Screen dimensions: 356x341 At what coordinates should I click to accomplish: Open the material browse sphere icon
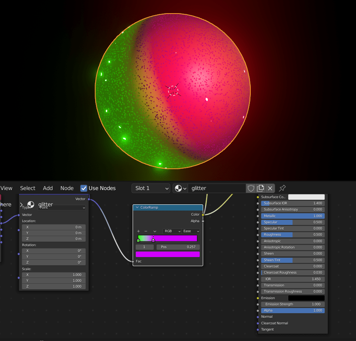pos(180,188)
